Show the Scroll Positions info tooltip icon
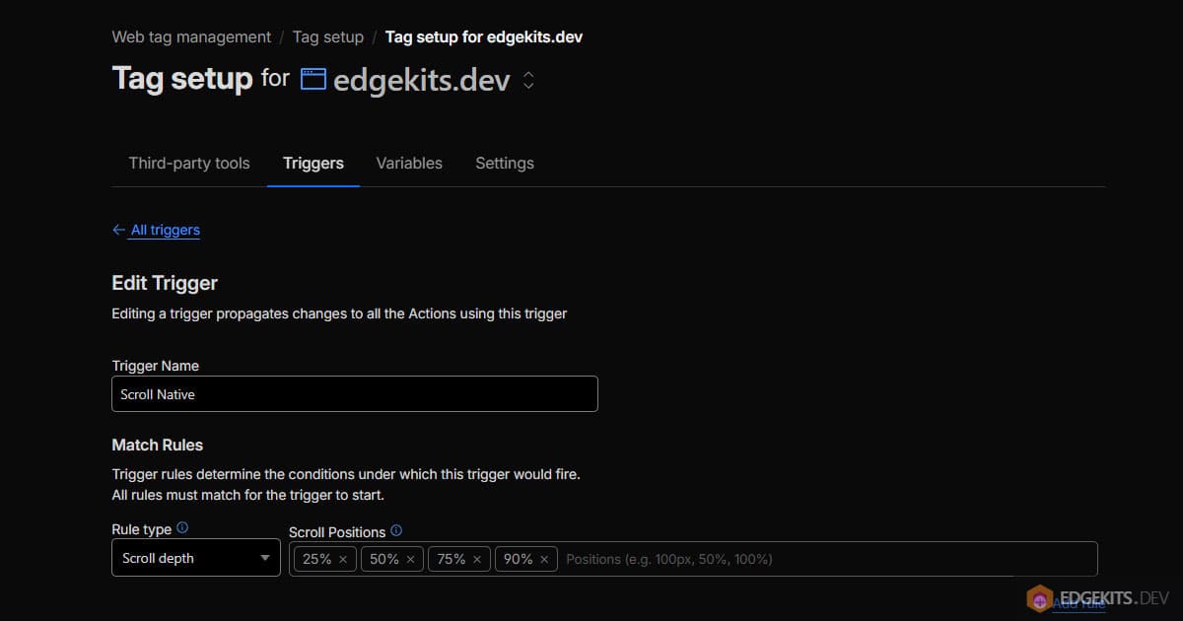1183x621 pixels. pyautogui.click(x=396, y=530)
